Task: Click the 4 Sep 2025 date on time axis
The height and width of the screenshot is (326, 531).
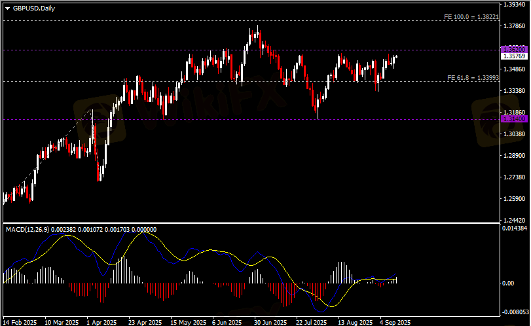Action: 395,322
